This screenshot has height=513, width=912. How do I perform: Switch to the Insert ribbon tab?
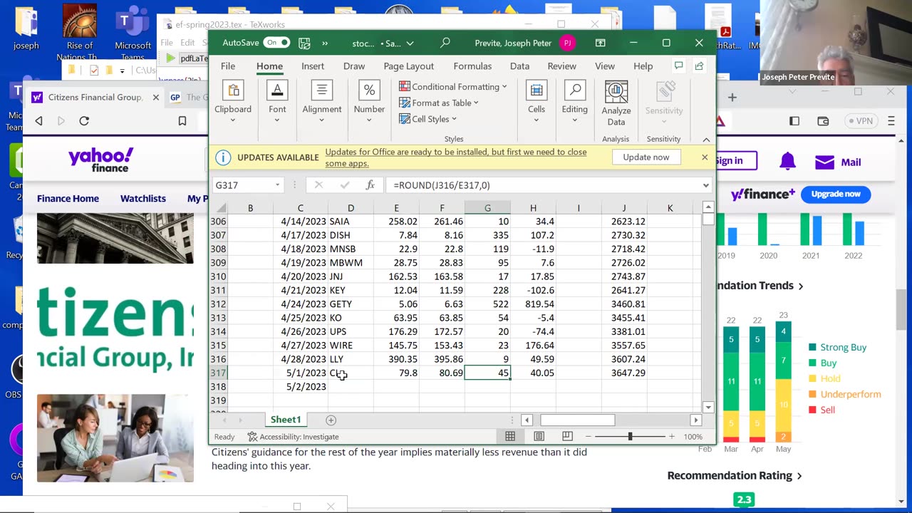[x=313, y=66]
